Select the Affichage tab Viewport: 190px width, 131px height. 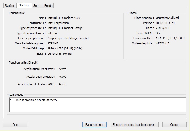[x=24, y=5]
